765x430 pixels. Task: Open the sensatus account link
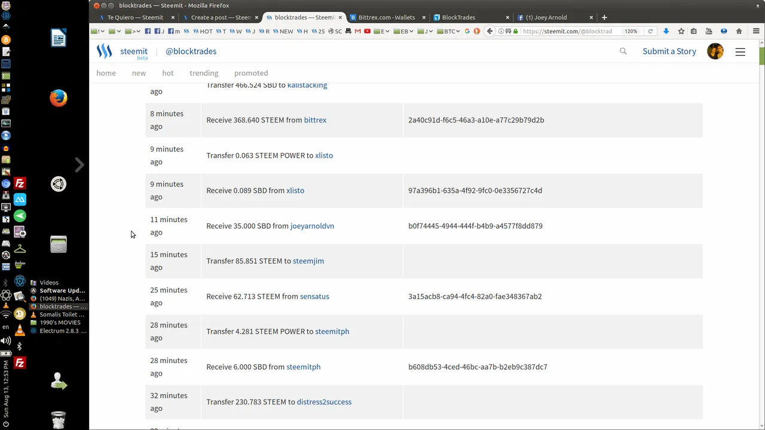point(314,296)
